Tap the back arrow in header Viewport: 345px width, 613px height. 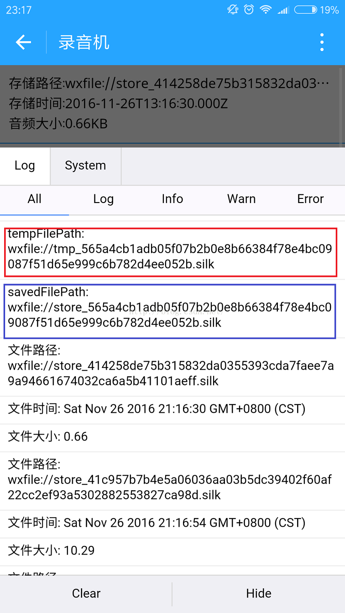click(23, 42)
